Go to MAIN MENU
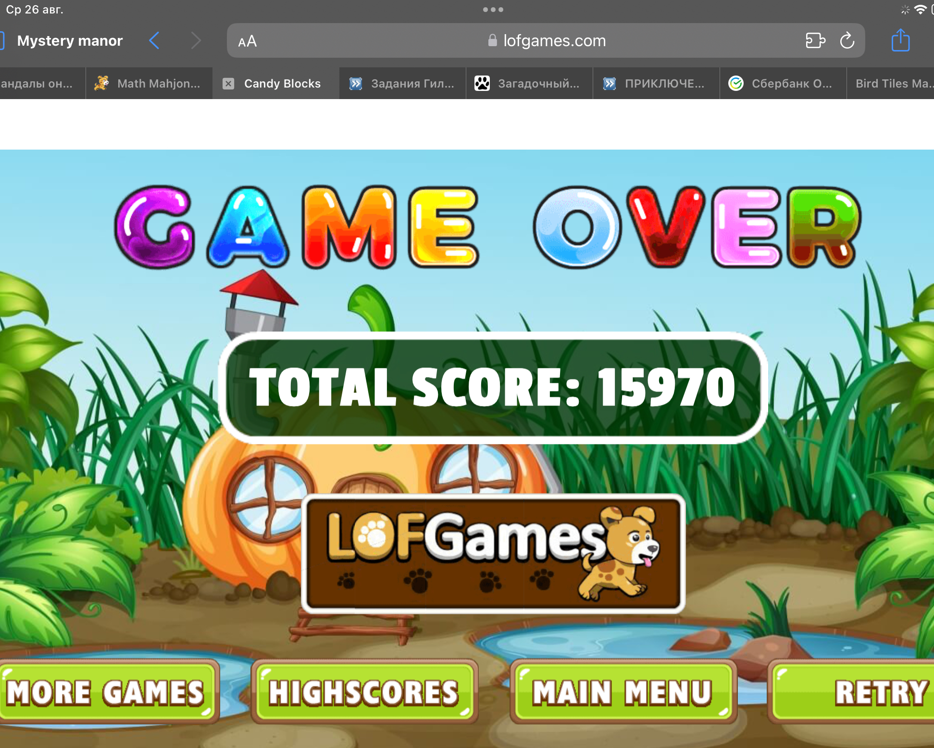Viewport: 934px width, 748px height. (623, 692)
